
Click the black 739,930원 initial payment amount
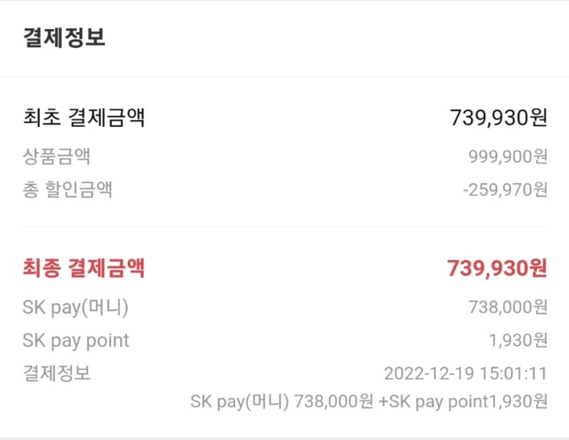[x=499, y=118]
